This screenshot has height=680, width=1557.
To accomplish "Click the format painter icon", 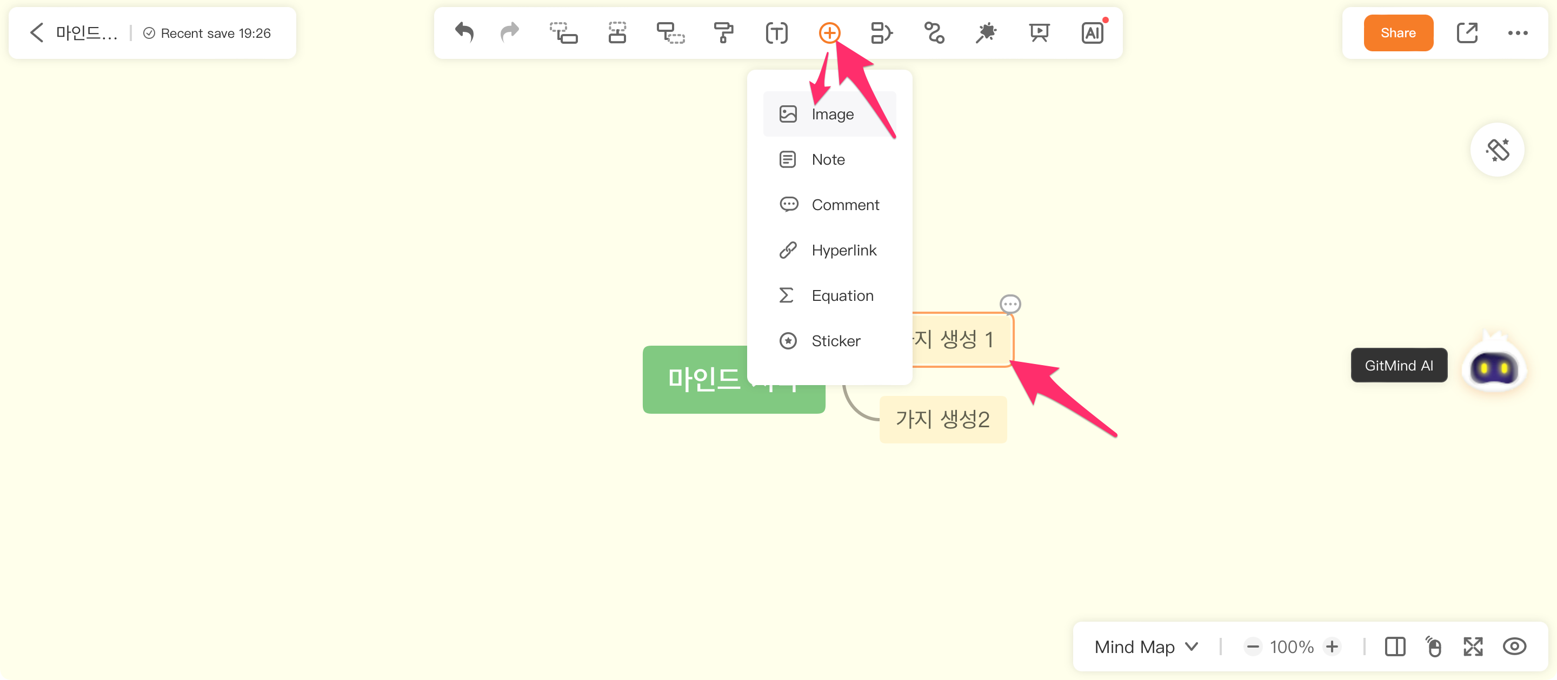I will pos(723,32).
